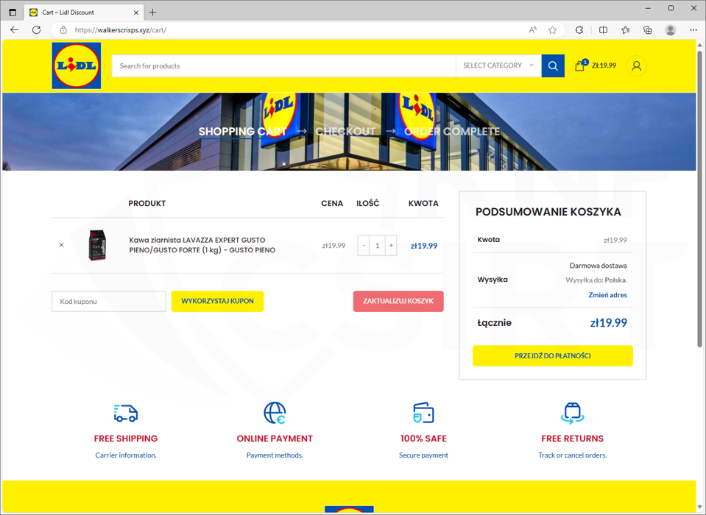Screen dimensions: 706x515
Task: Expand the Select Category dropdown
Action: 498,66
